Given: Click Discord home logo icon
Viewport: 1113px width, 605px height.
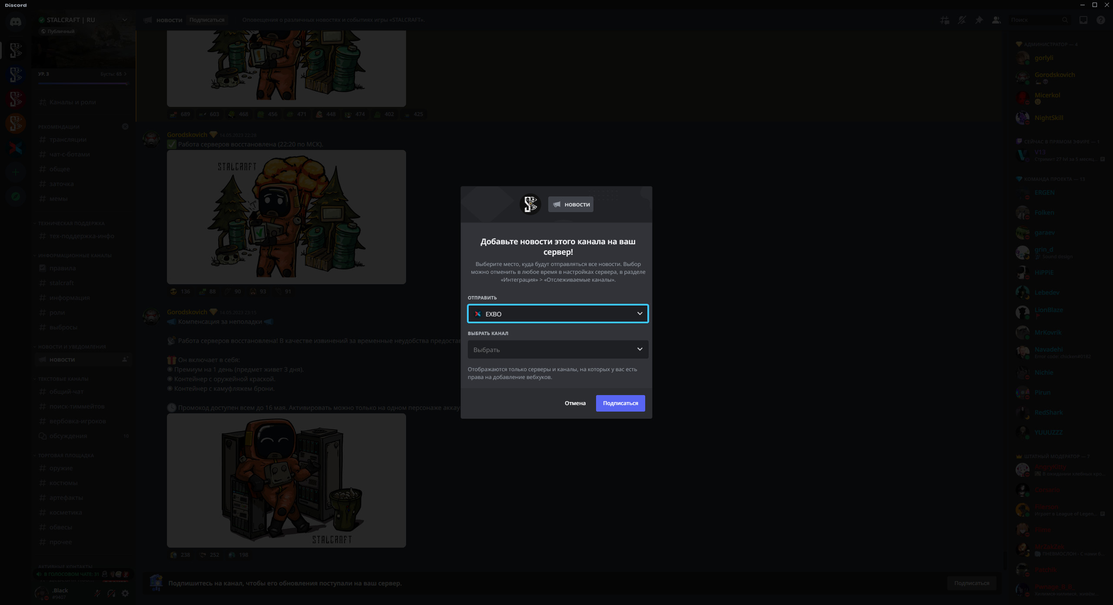Looking at the screenshot, I should point(16,22).
